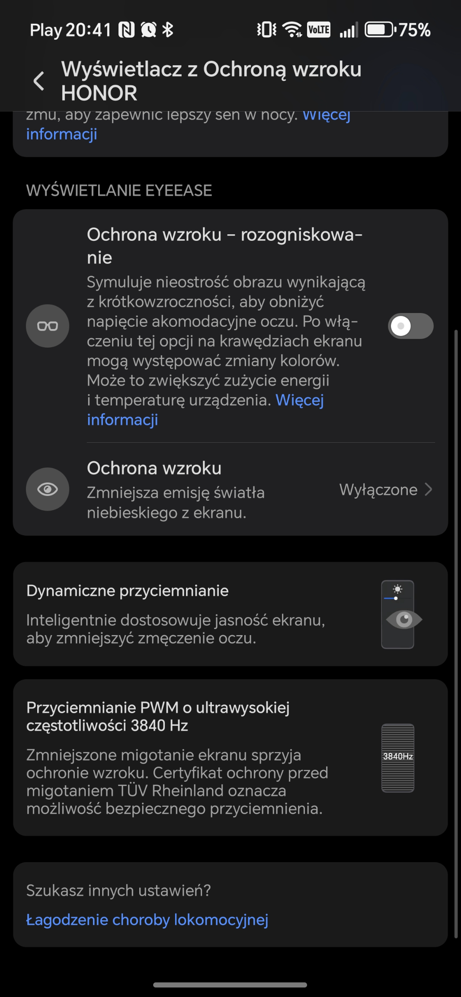461x997 pixels.
Task: Tap the eye icon for Ochrona wzroku
Action: click(48, 489)
